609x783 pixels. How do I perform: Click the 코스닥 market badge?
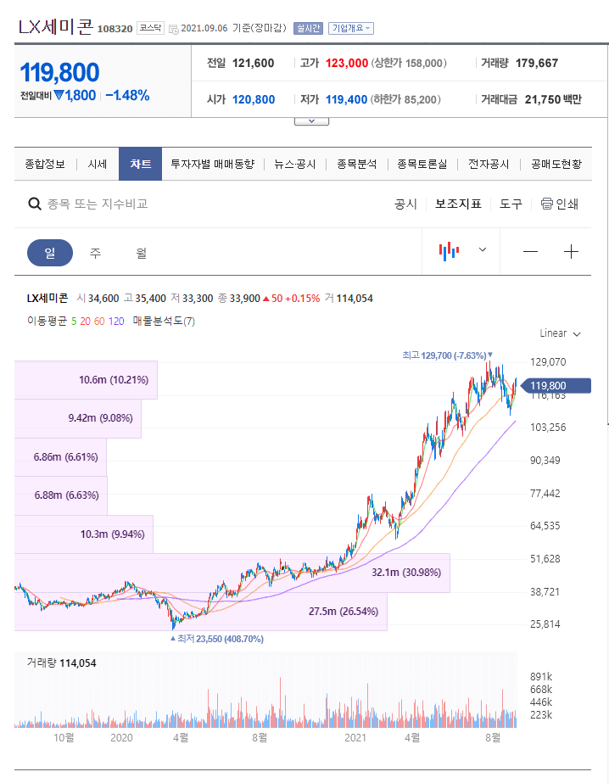pos(150,29)
